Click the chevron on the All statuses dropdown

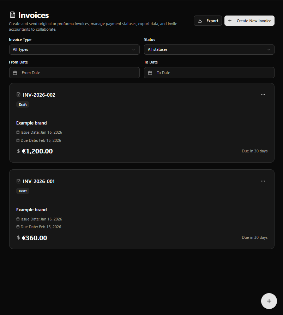pyautogui.click(x=269, y=50)
